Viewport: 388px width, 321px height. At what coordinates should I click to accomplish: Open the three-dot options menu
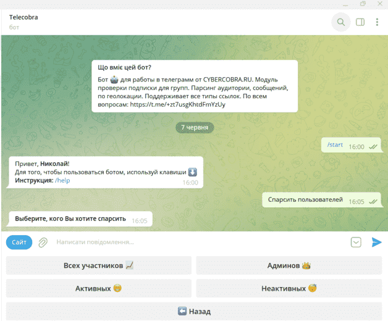(377, 22)
